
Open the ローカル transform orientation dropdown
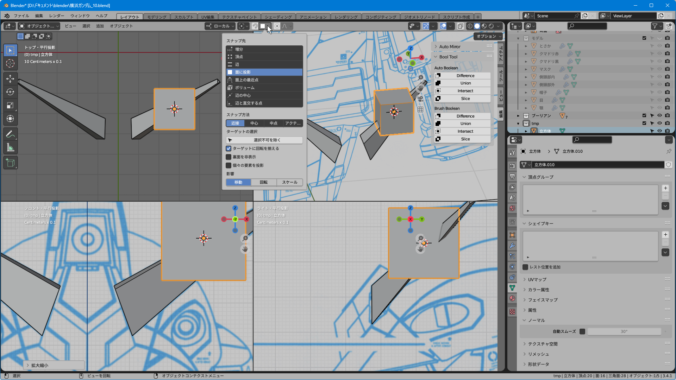tap(221, 26)
